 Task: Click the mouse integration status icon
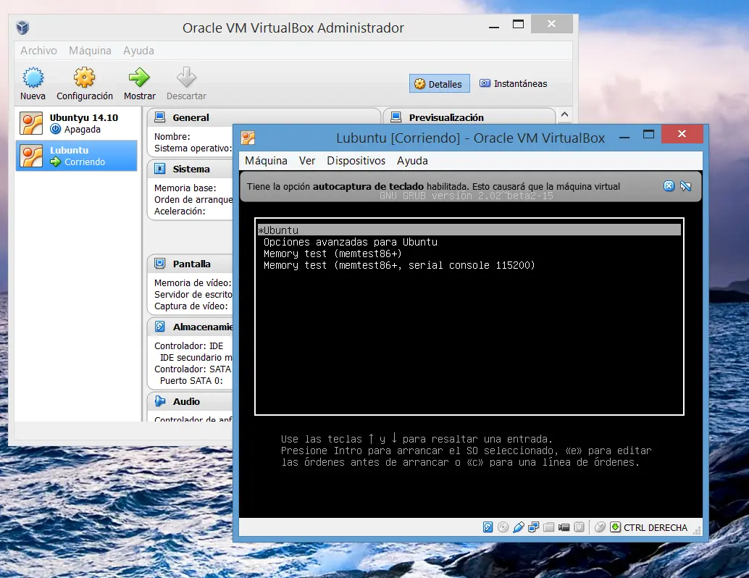tap(600, 527)
